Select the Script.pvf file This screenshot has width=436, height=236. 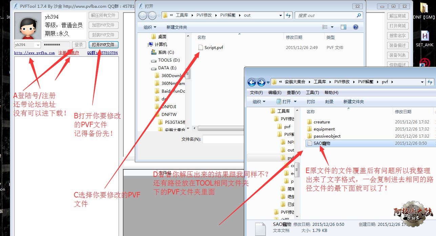pyautogui.click(x=213, y=48)
